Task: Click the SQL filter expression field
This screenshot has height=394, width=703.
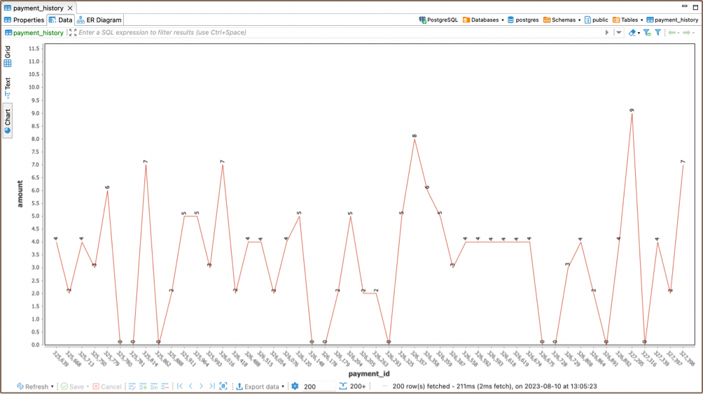Action: point(336,33)
